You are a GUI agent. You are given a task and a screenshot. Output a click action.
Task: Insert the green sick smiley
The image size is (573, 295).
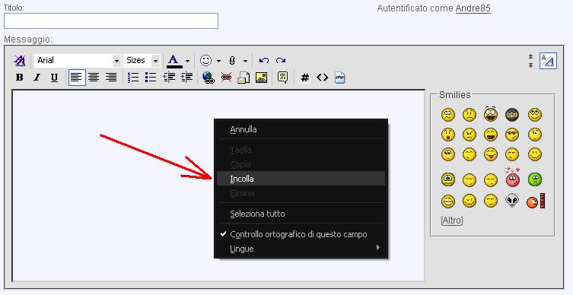[535, 179]
